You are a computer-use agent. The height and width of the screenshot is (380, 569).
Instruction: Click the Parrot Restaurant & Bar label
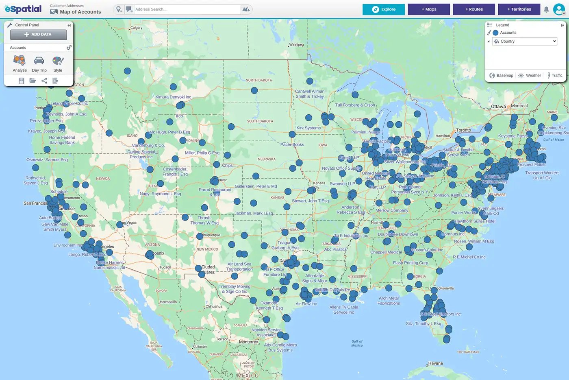[215, 192]
